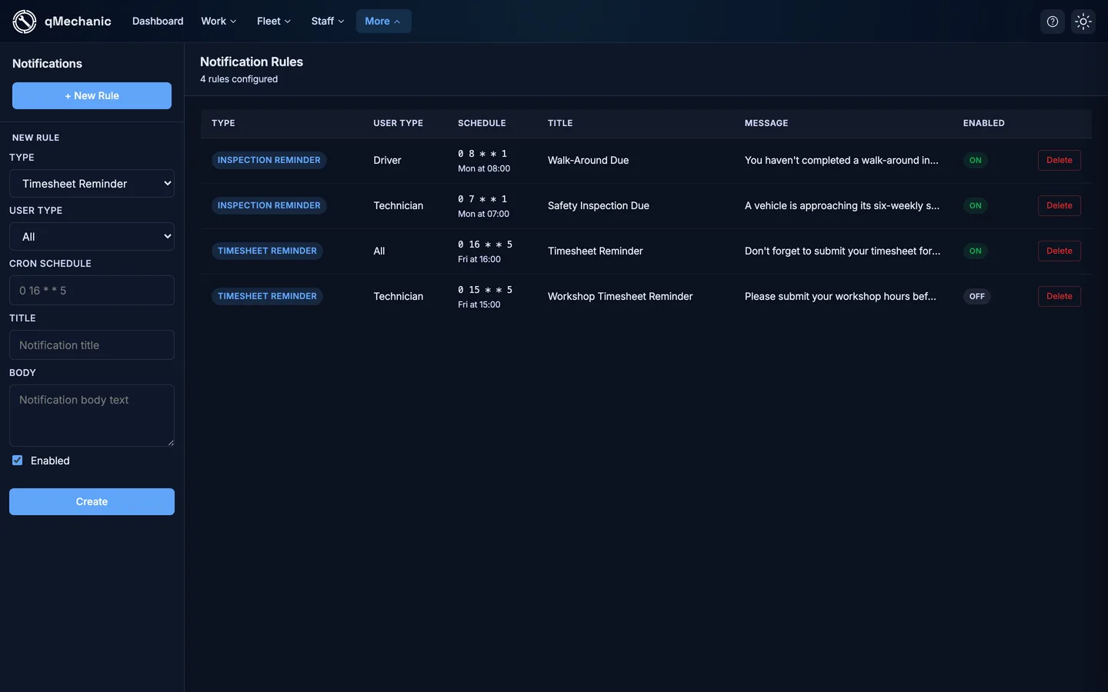Delete the Walk-Around Due rule
Screen dimensions: 1108x692
pos(1059,161)
